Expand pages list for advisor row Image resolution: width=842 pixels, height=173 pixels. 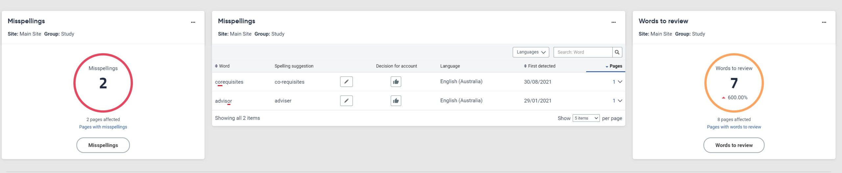[620, 101]
